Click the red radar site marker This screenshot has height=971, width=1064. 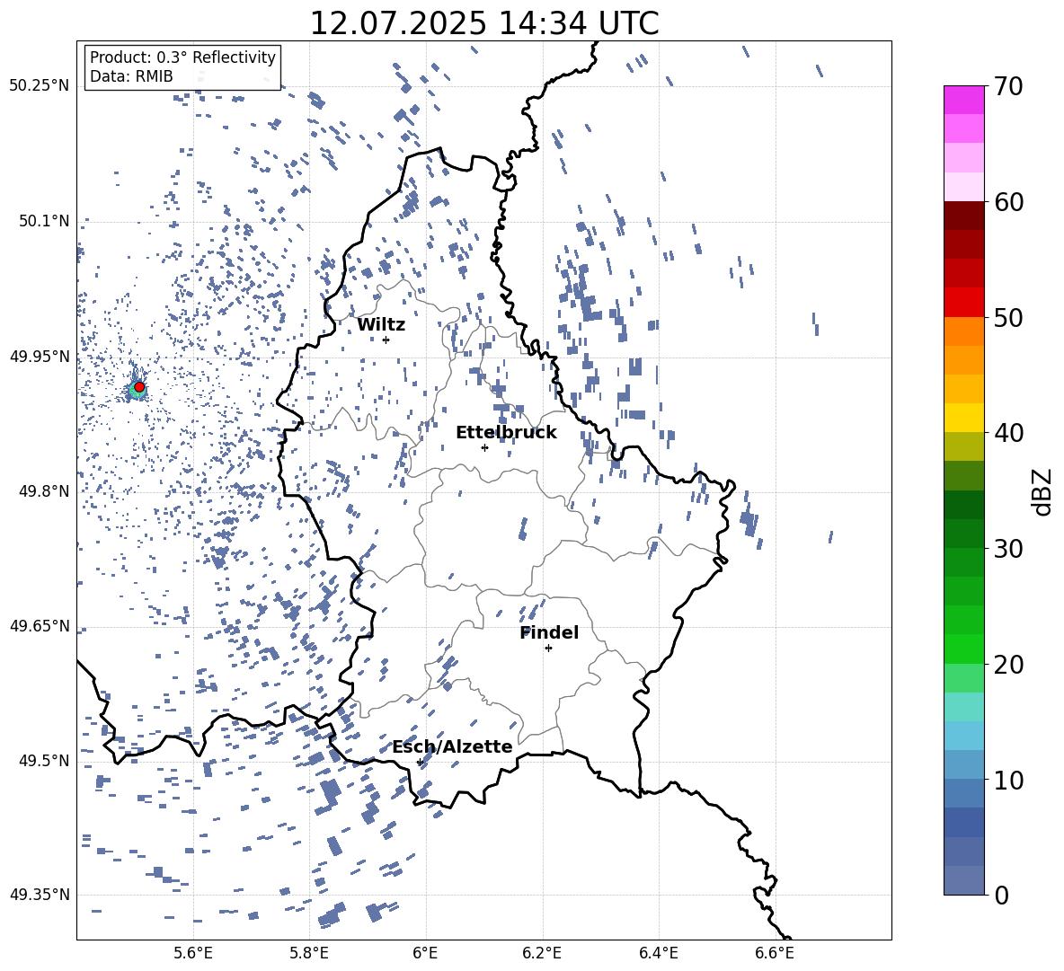[x=139, y=387]
